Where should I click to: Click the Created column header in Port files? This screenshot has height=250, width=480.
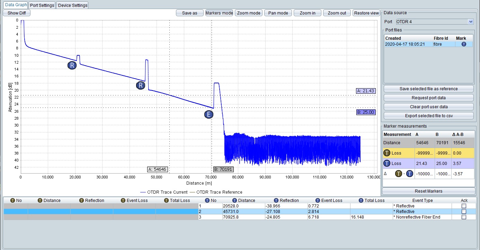tap(393, 38)
